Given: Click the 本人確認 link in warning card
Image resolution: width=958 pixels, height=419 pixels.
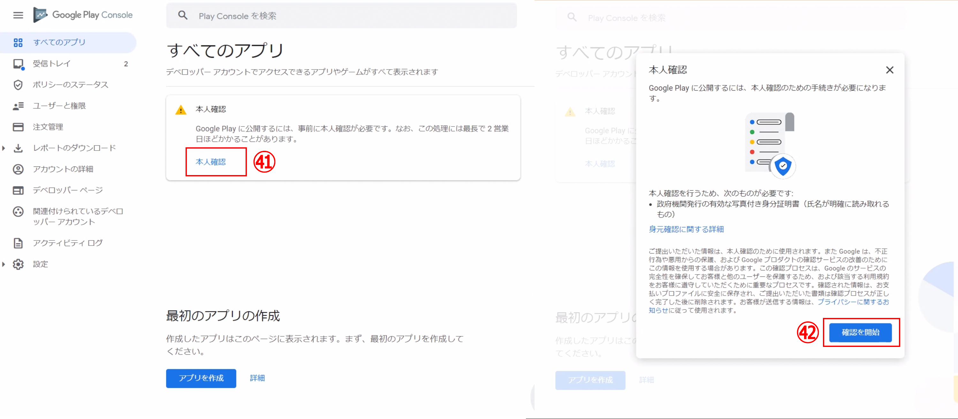Looking at the screenshot, I should pos(211,162).
